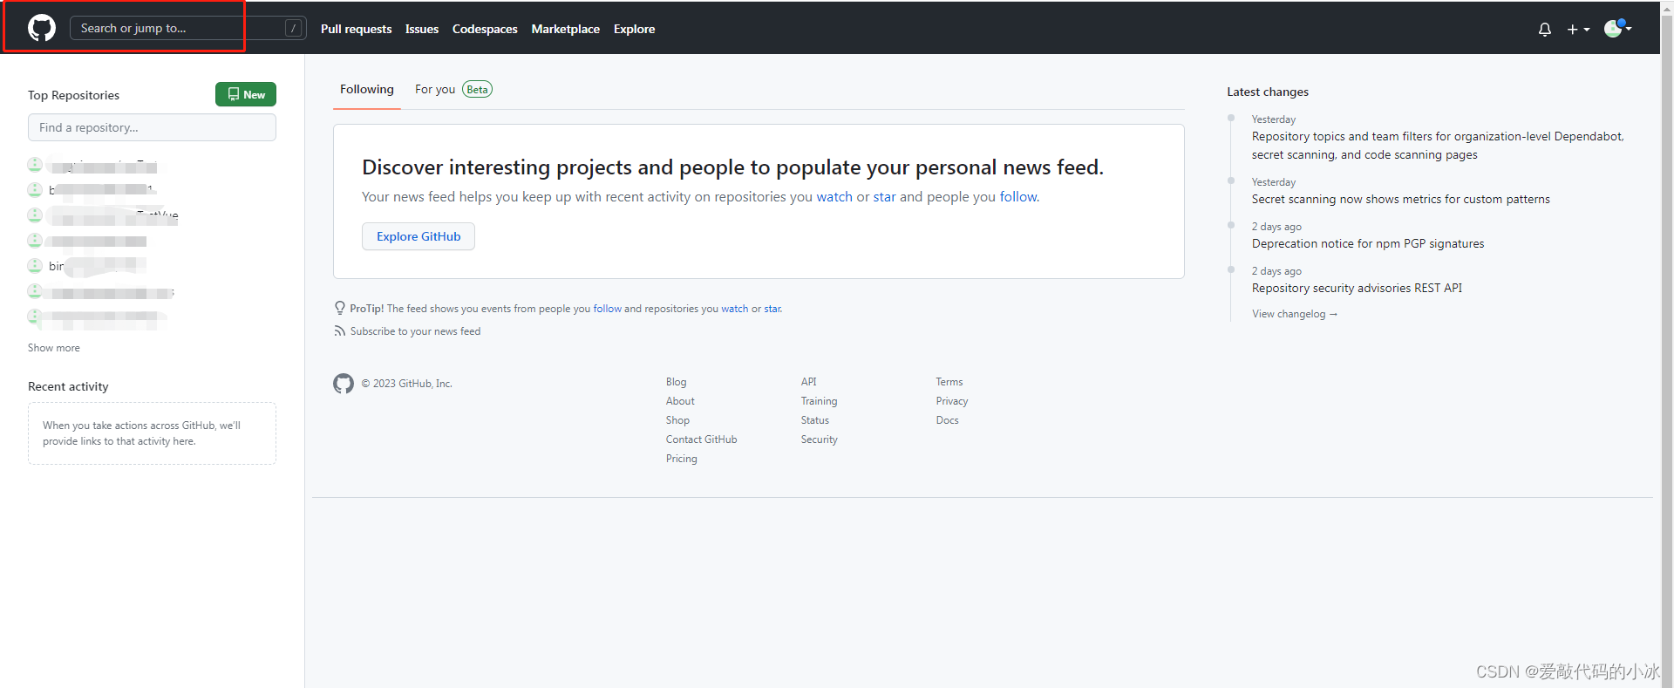The width and height of the screenshot is (1674, 688).
Task: Open Contact GitHub footer link
Action: pyautogui.click(x=702, y=439)
